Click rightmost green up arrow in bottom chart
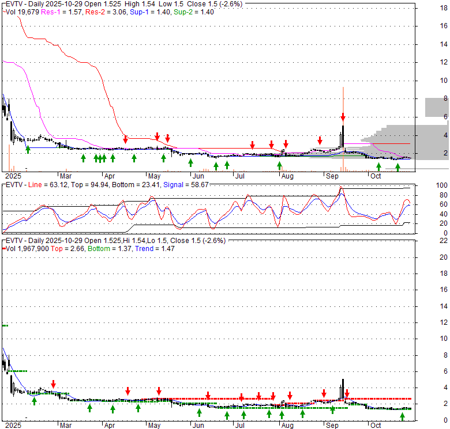 [403, 416]
